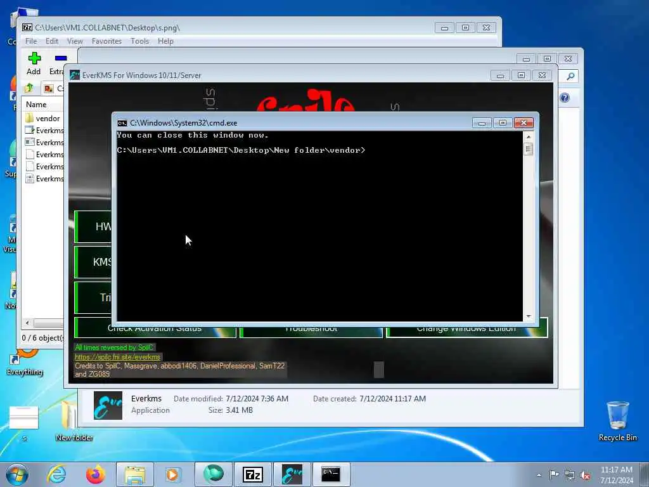Click the cmd scrollbar down arrow

528,316
